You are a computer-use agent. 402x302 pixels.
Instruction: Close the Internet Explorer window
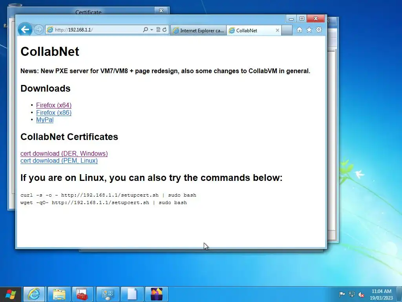click(316, 19)
